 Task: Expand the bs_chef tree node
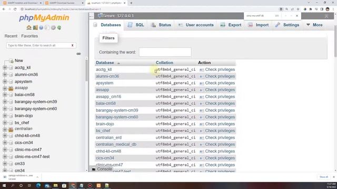[5, 122]
